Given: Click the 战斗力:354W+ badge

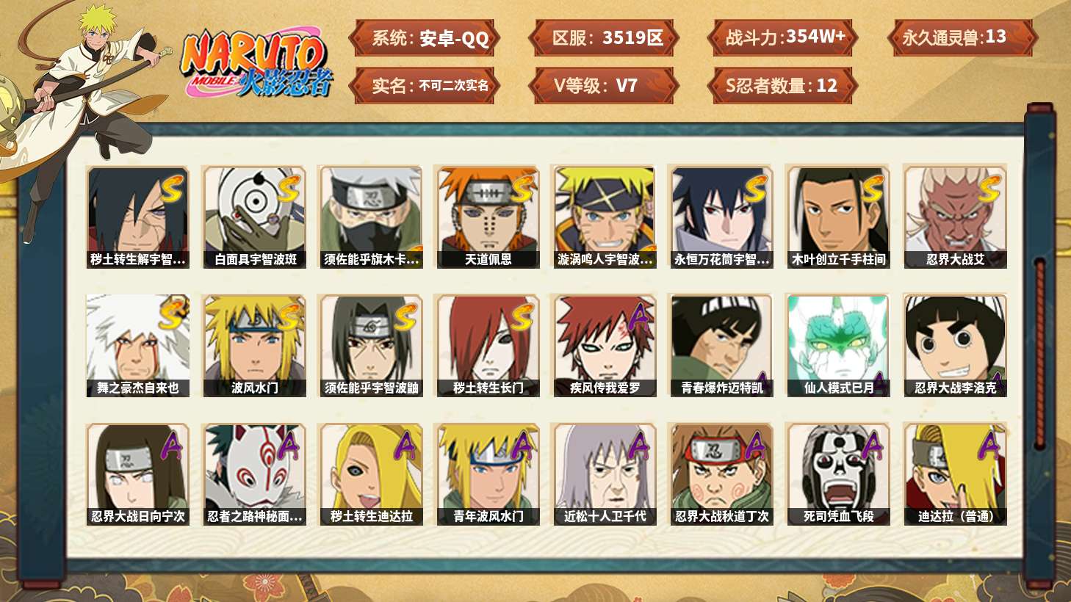Looking at the screenshot, I should click(783, 37).
